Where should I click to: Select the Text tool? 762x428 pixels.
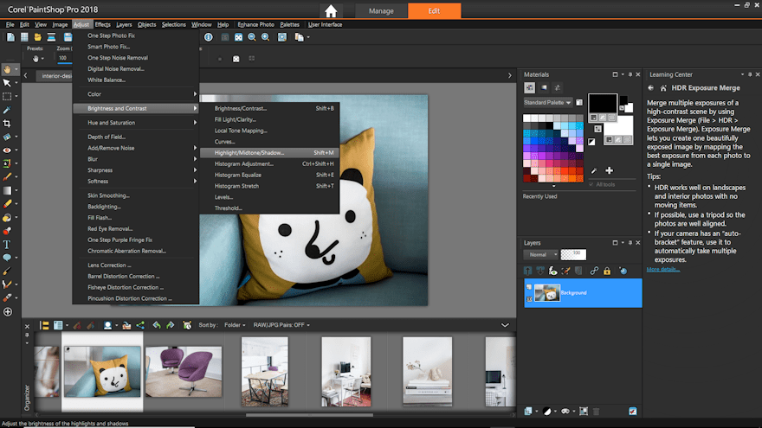pos(7,244)
